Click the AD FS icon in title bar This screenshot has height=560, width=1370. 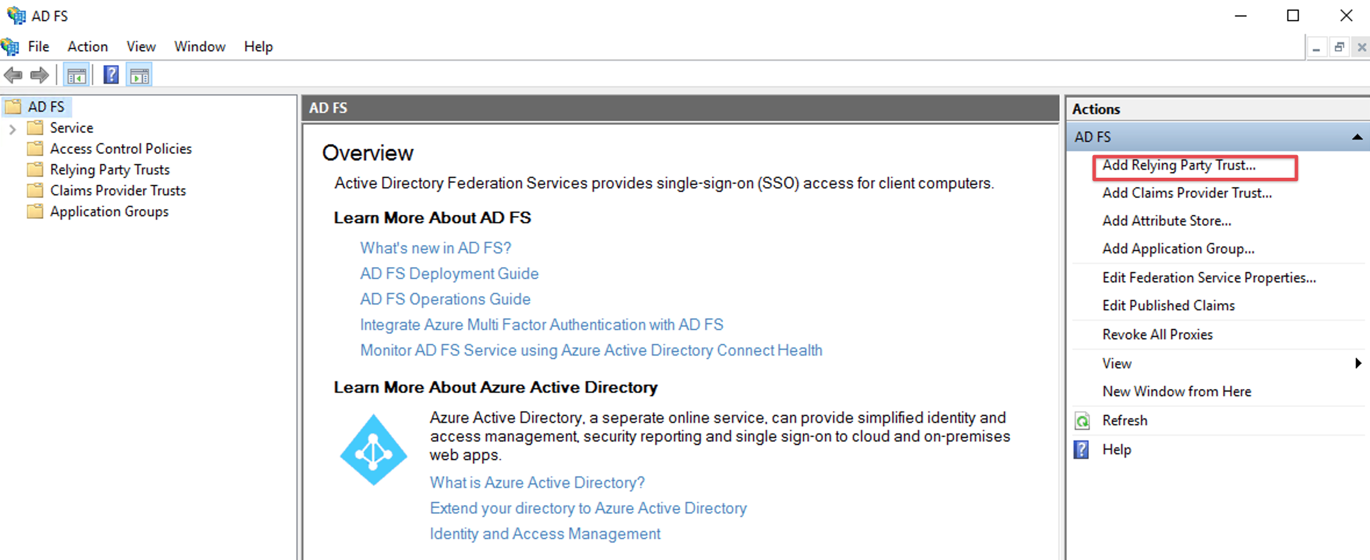tap(16, 16)
